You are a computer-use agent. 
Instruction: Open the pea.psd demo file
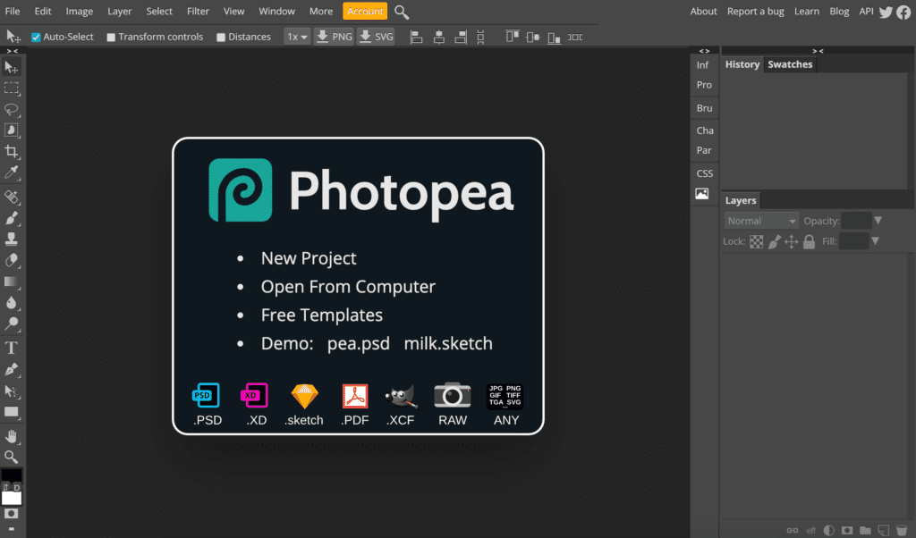[x=358, y=343]
